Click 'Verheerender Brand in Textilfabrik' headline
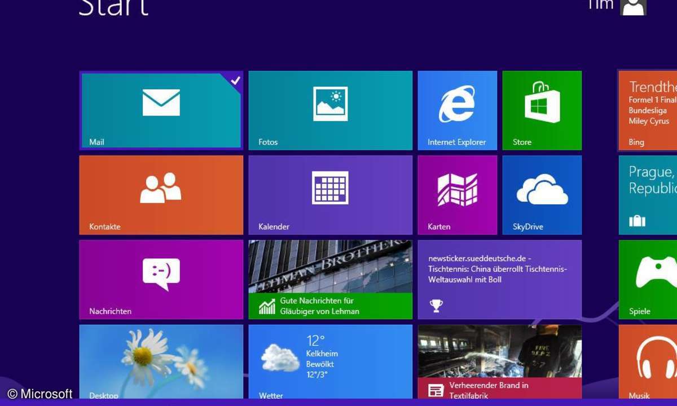The height and width of the screenshot is (406, 677). tap(489, 390)
